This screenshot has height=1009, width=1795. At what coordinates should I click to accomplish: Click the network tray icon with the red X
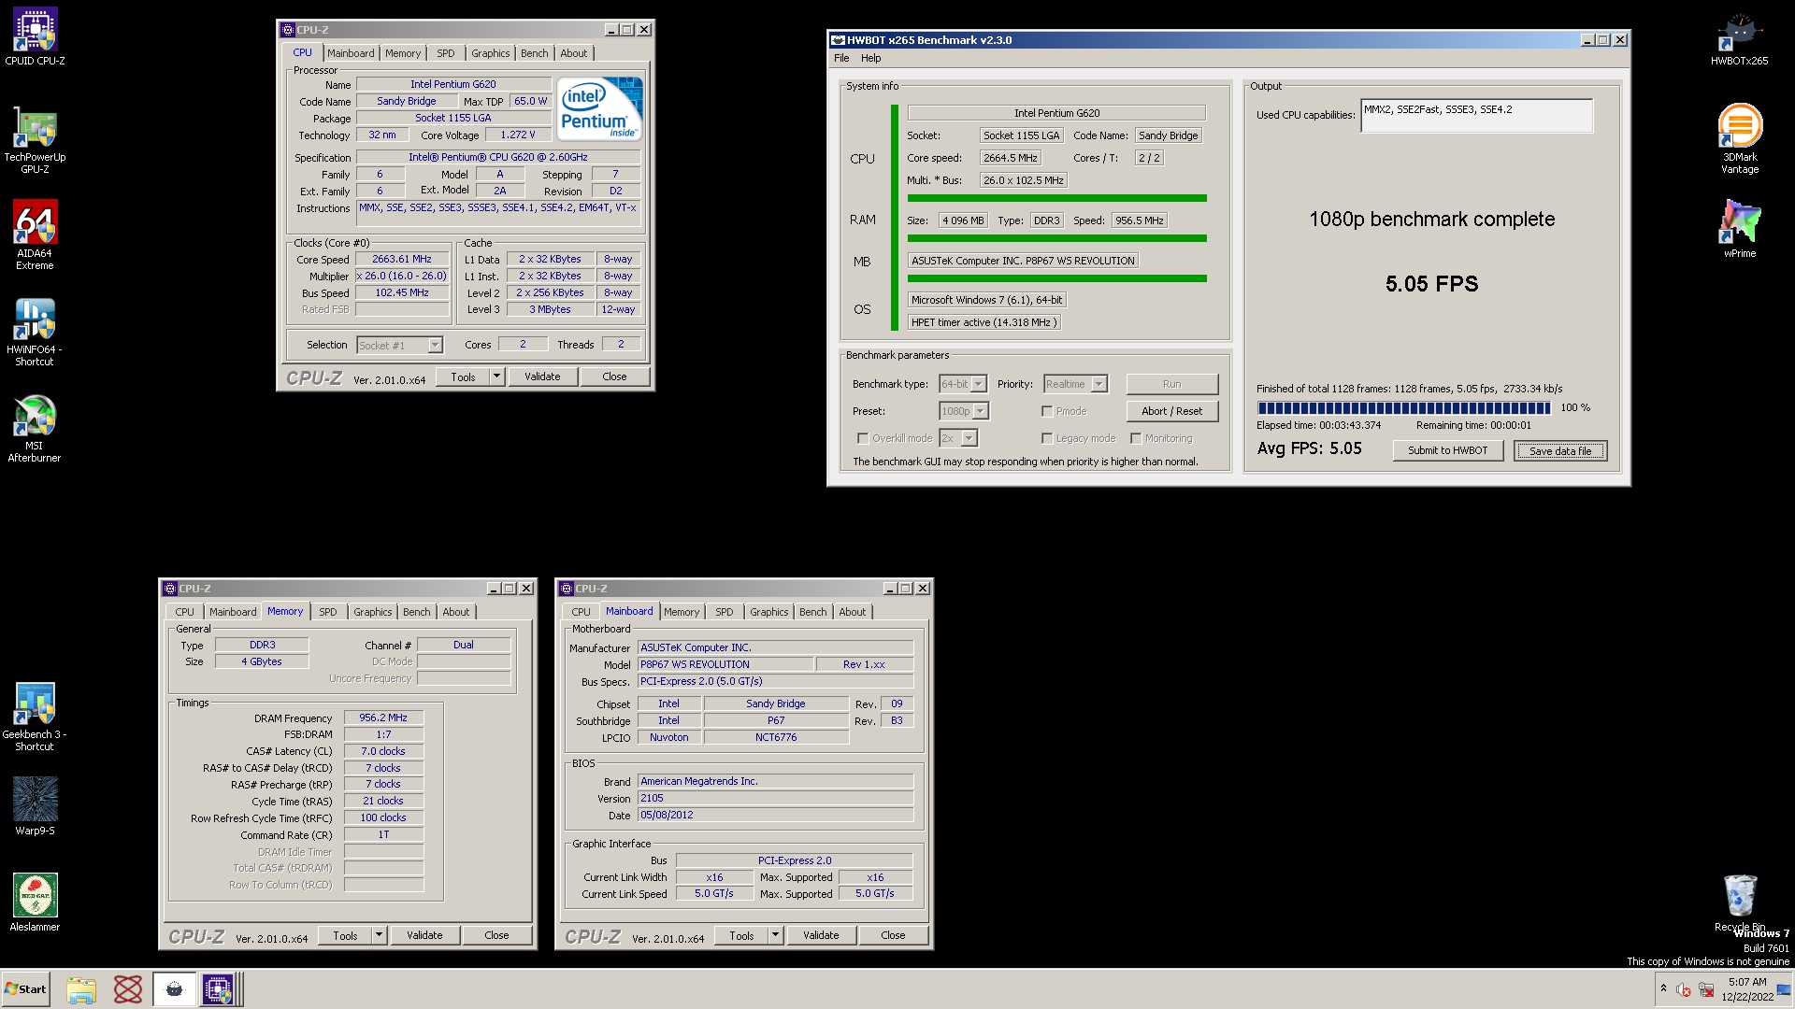(1706, 989)
